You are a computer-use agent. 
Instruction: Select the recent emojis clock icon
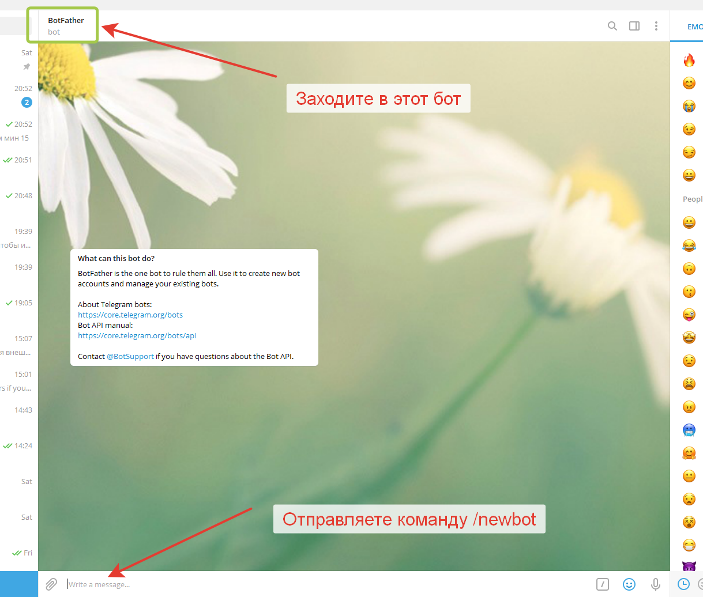click(x=683, y=584)
